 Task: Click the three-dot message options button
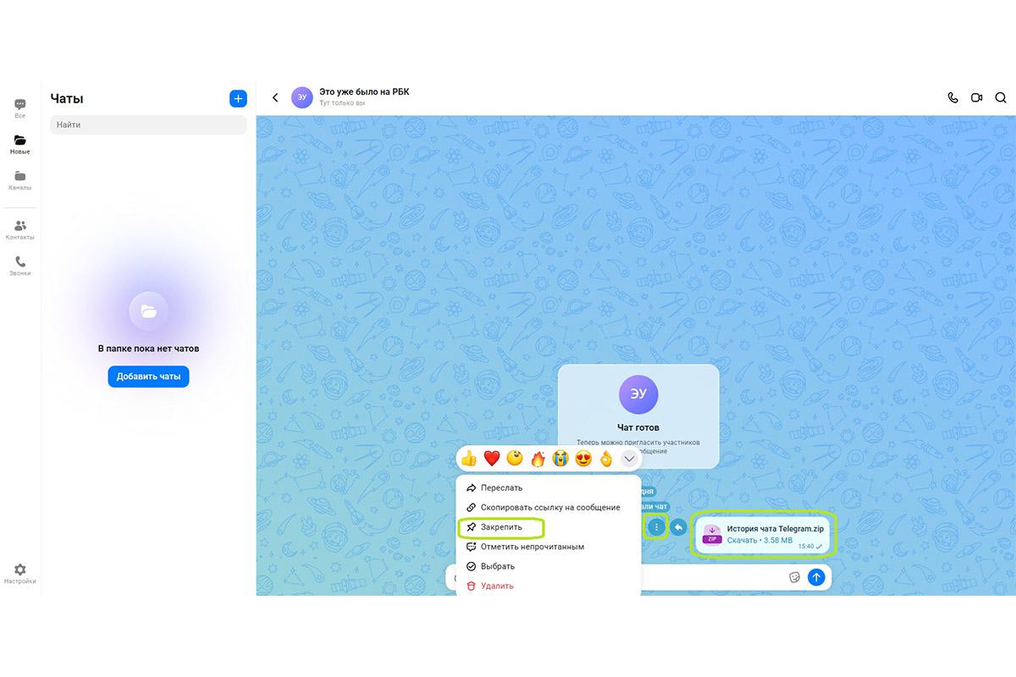[656, 527]
